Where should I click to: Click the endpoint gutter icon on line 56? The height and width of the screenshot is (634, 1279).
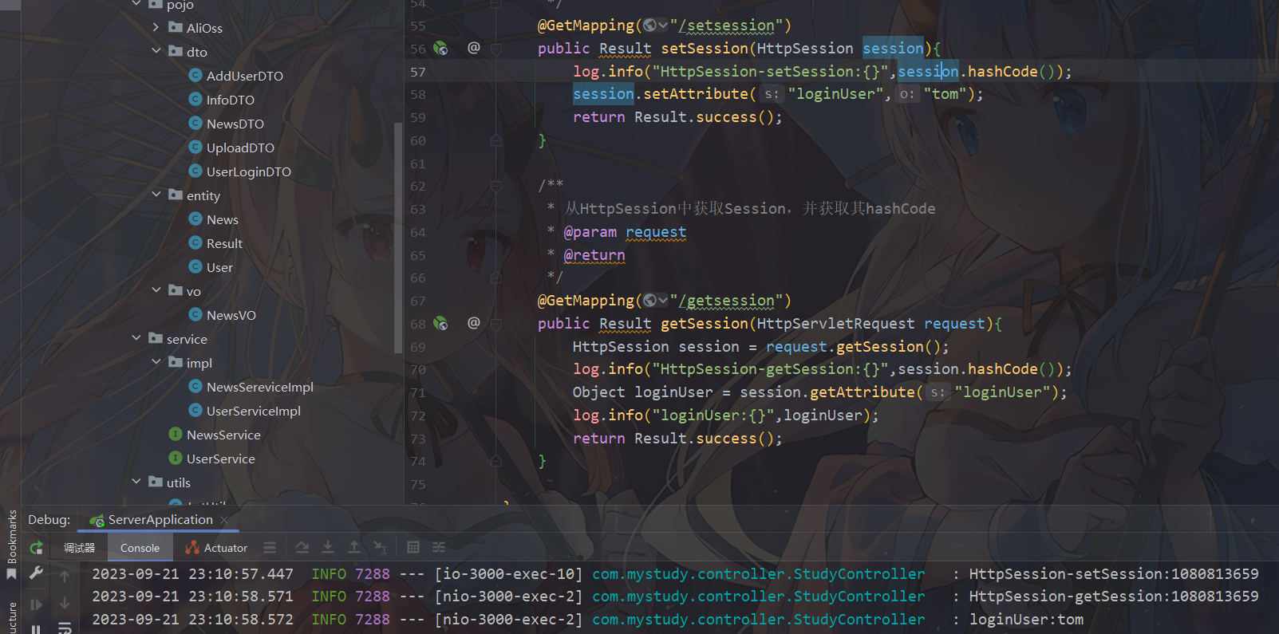pyautogui.click(x=440, y=49)
